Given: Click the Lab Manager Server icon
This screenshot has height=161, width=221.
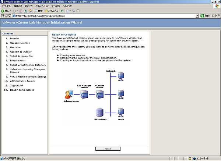Looking at the screenshot, I should click(84, 94).
